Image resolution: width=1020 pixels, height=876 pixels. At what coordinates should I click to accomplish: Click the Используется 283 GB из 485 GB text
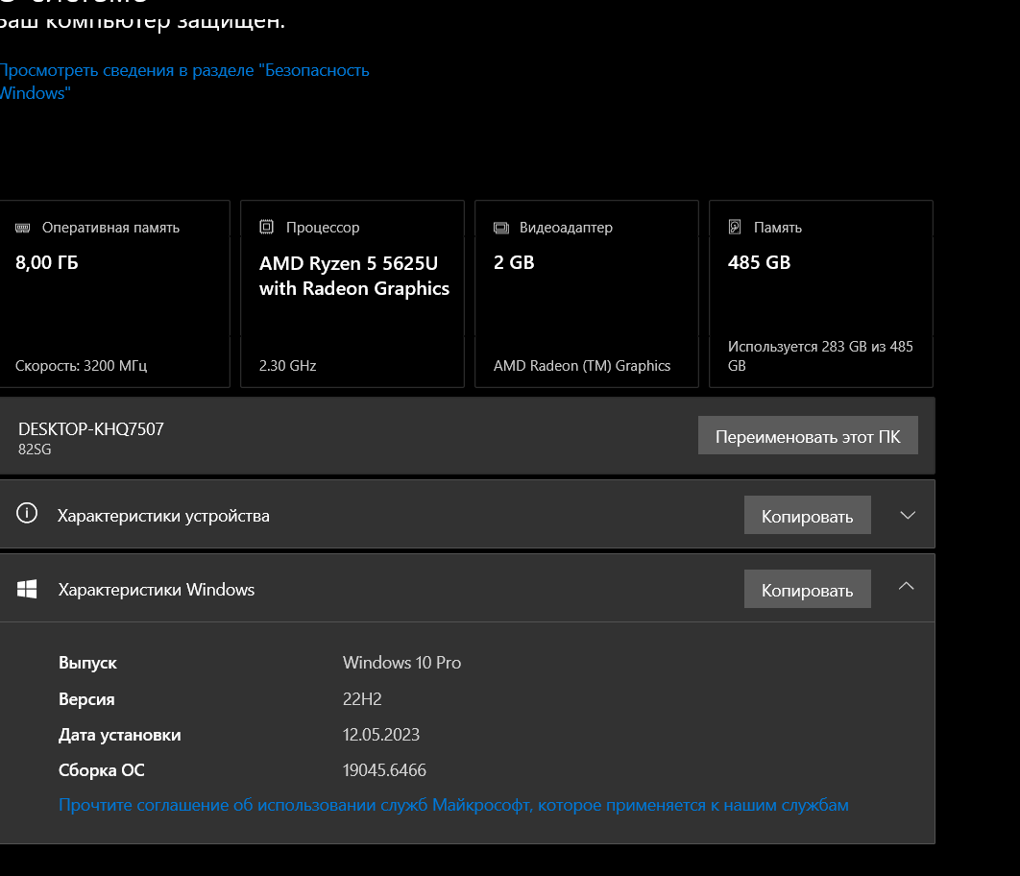pos(820,355)
